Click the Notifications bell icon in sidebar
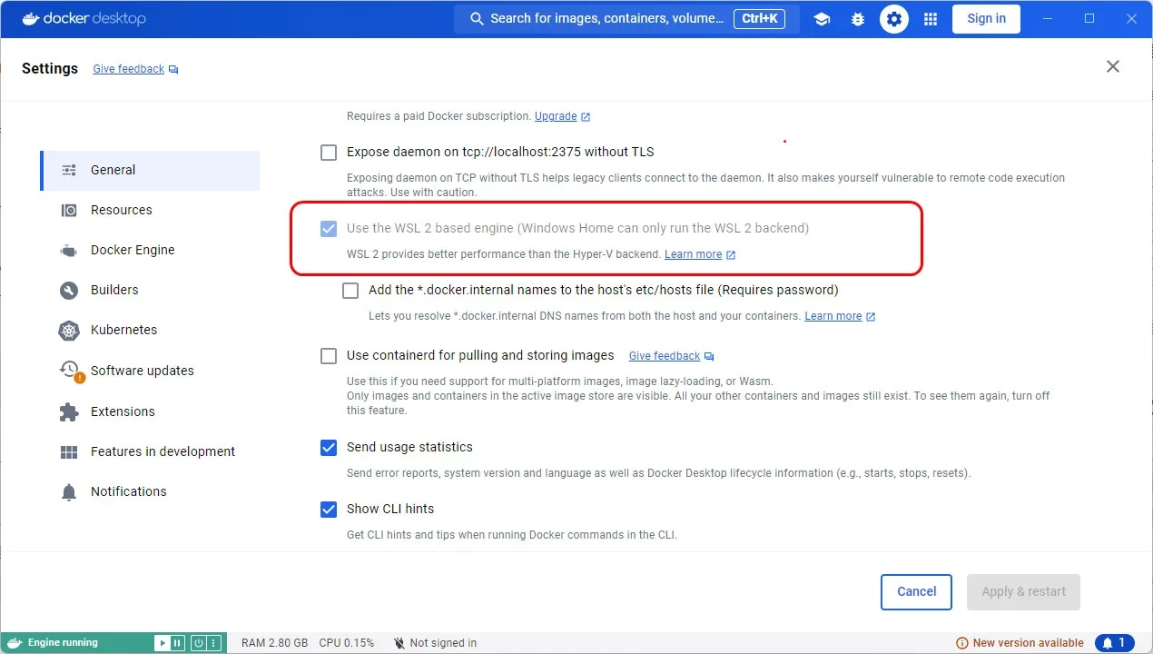The height and width of the screenshot is (654, 1153). coord(69,491)
